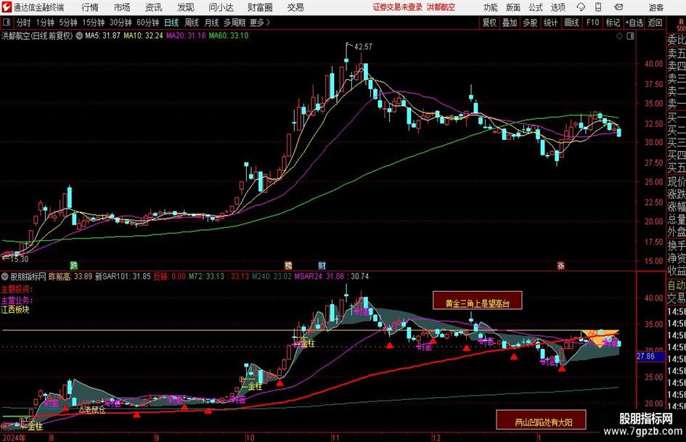Expand the 更多 period options chevron

tap(268, 22)
